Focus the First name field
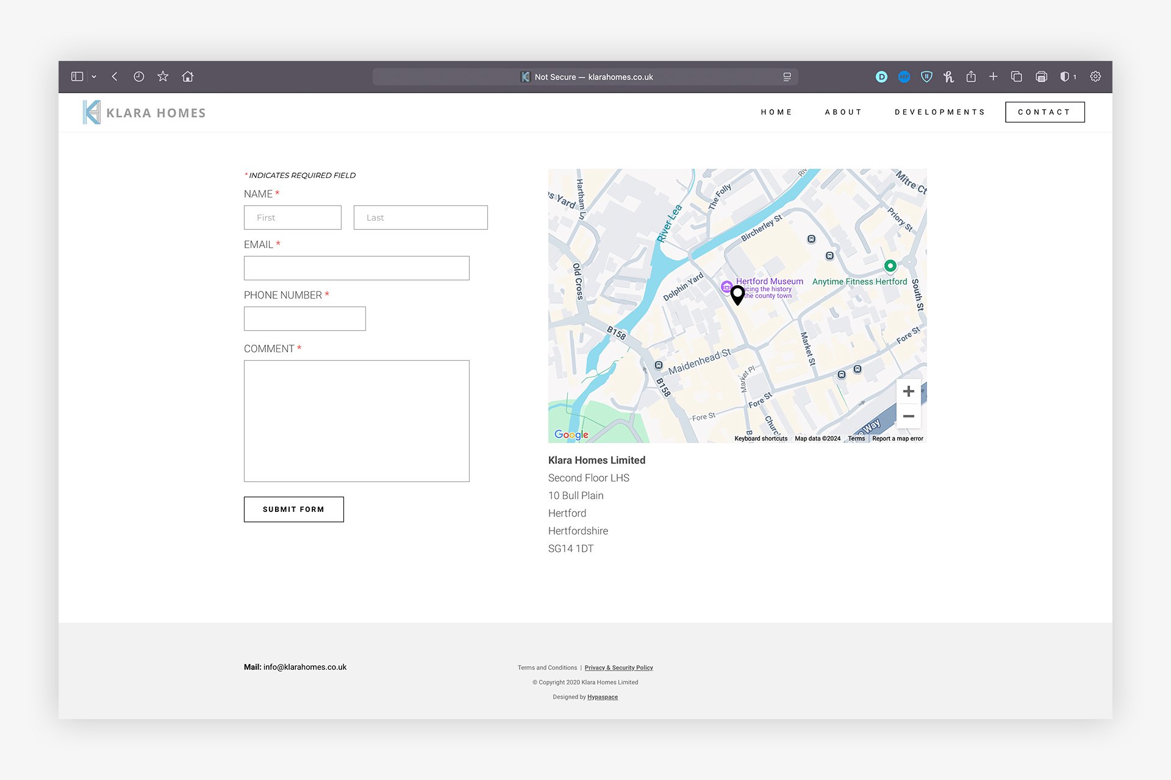This screenshot has height=780, width=1171. pos(293,218)
